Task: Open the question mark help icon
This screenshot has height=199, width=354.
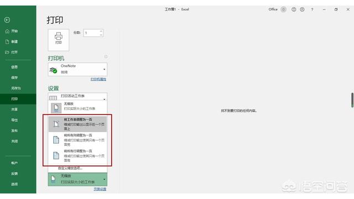Action: point(312,9)
